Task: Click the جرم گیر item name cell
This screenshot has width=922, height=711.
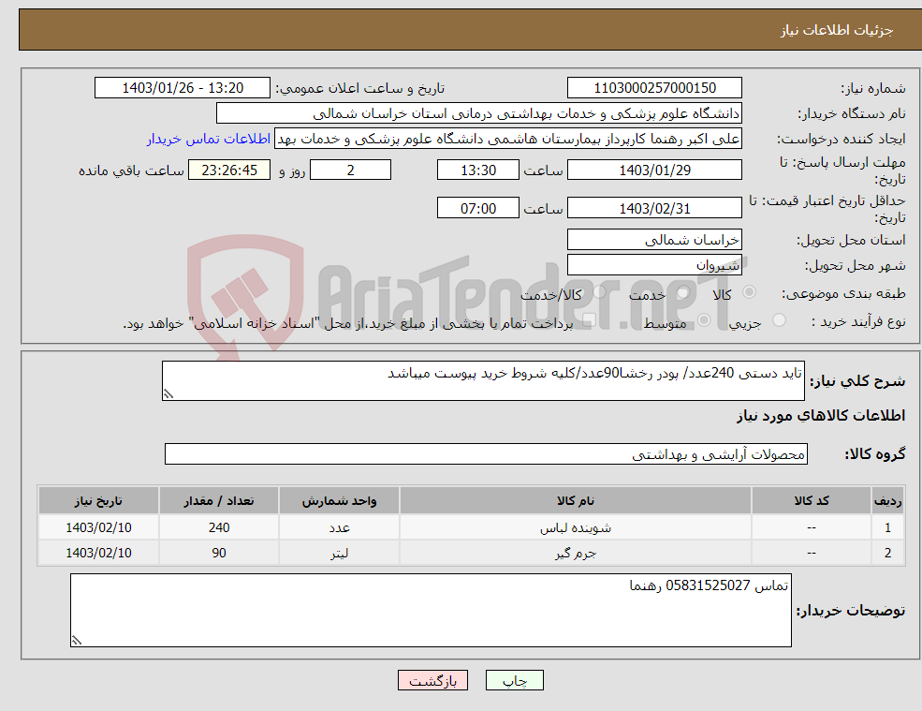Action: [575, 553]
